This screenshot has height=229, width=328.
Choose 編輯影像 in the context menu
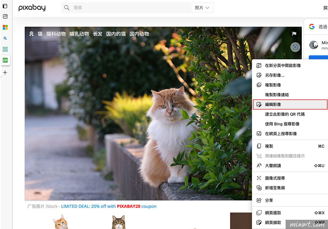pos(290,104)
